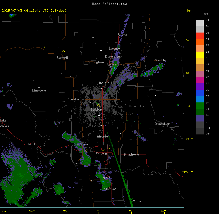This screenshot has height=214, width=219.
Task: Click the yellow diamond marker above Calgary
Action: coord(103,150)
